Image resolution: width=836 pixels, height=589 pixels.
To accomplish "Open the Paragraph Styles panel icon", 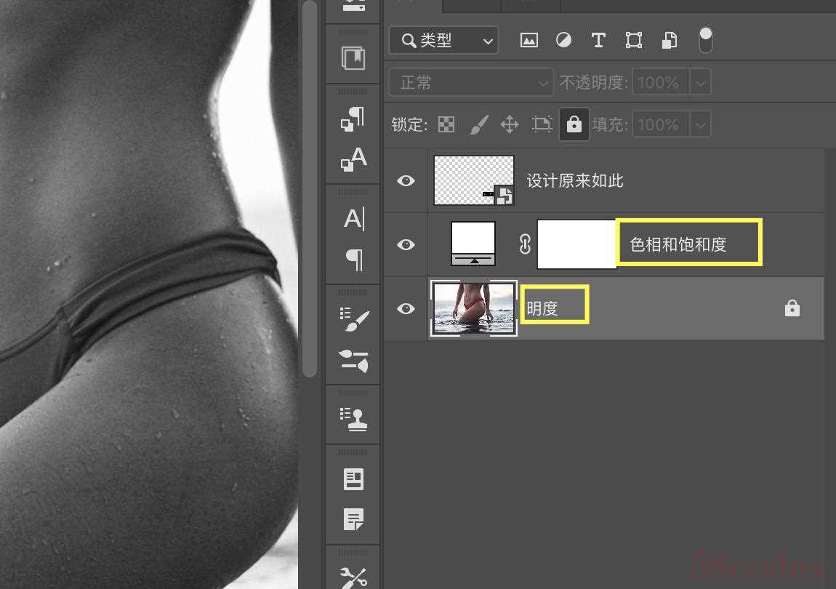I will tap(353, 119).
